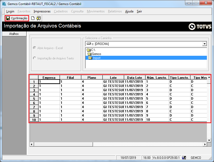Click the Plano column header

92,77
